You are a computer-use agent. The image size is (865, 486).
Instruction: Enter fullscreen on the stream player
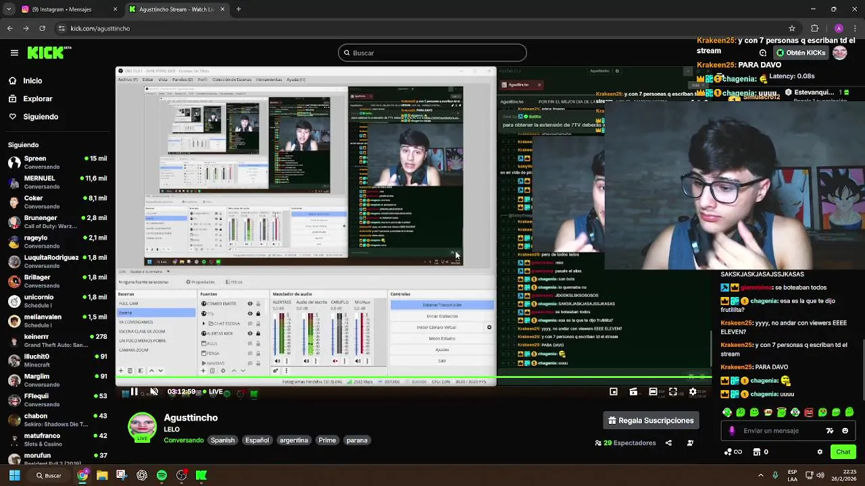point(672,391)
